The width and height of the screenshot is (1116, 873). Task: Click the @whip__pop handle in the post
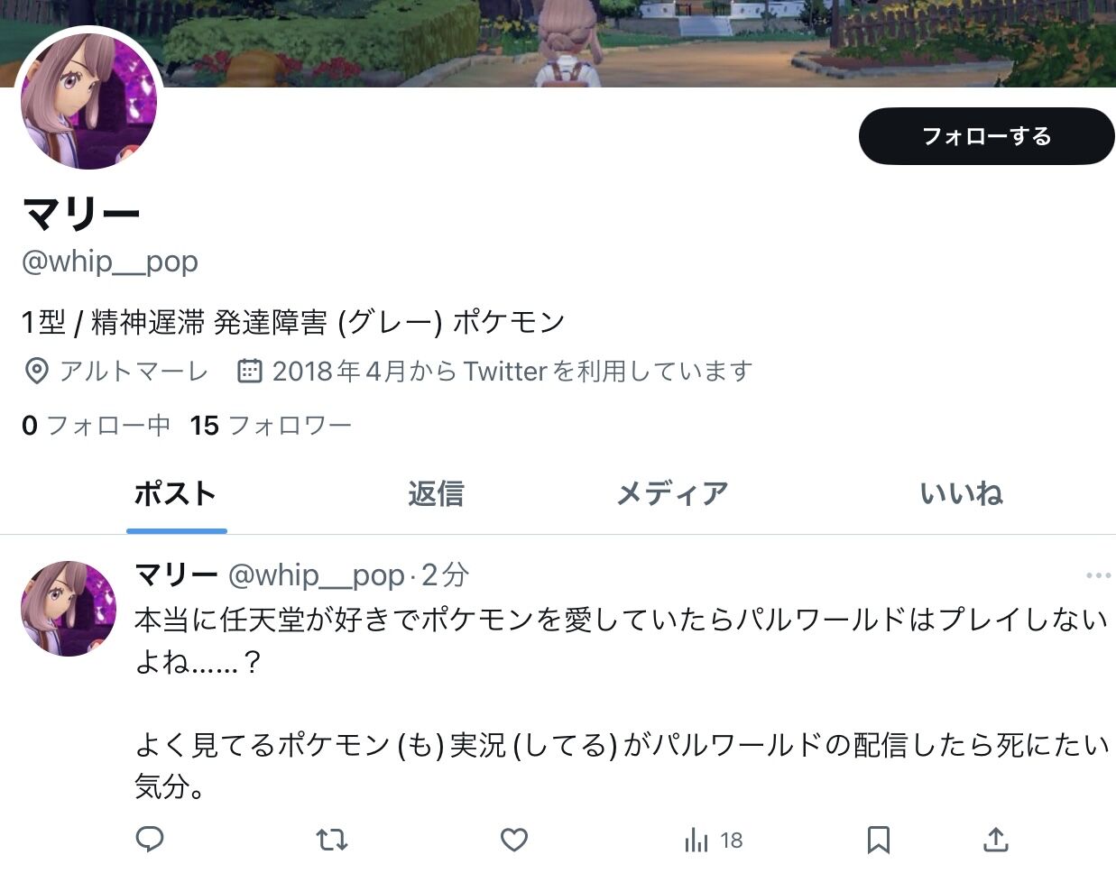pyautogui.click(x=316, y=574)
